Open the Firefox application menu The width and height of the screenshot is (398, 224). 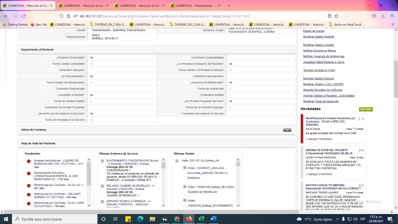[392, 16]
